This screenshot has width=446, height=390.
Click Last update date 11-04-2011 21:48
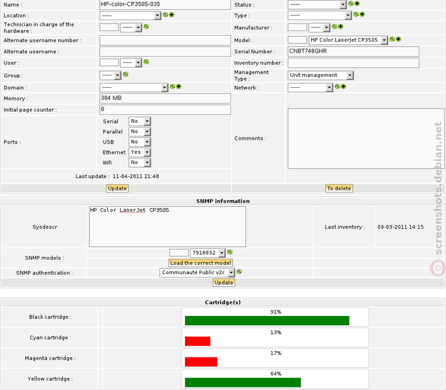pyautogui.click(x=135, y=176)
